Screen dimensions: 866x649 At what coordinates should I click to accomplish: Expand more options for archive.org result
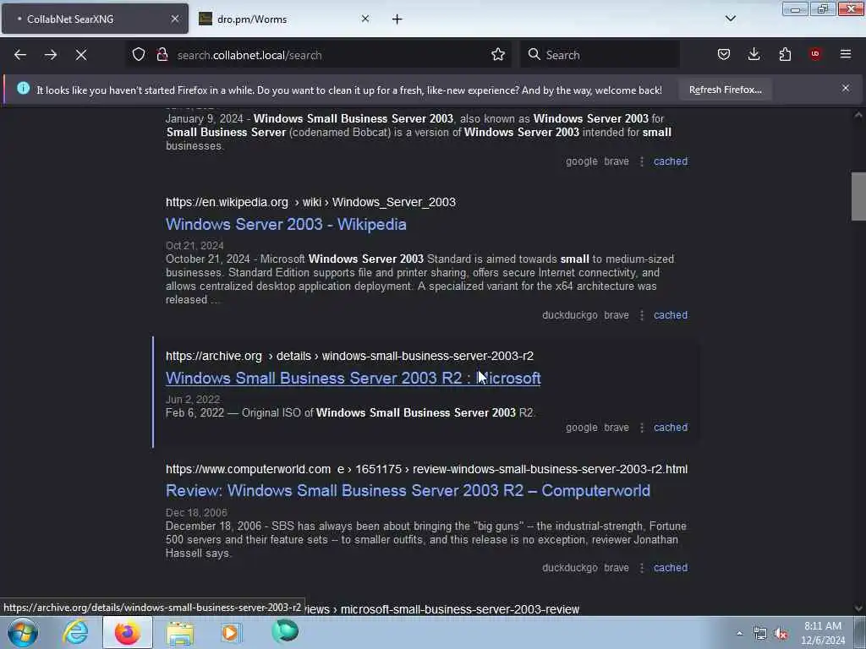point(641,427)
